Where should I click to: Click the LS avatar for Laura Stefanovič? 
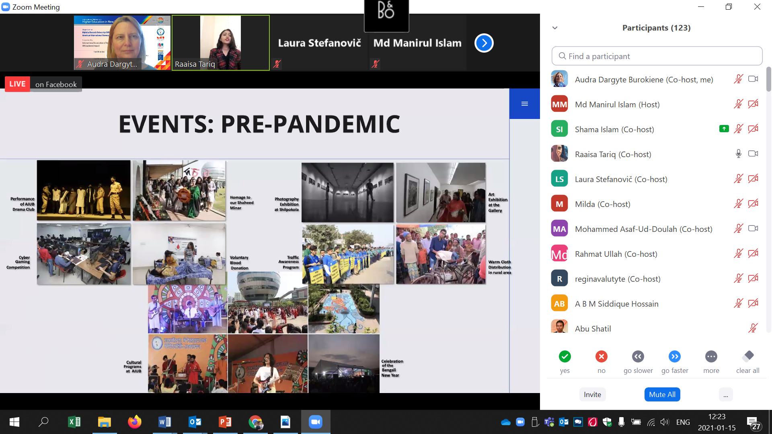pos(559,179)
